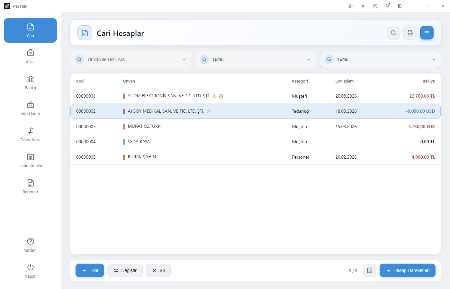The image size is (450, 289).
Task: Click the Ekle add button
Action: 90,270
